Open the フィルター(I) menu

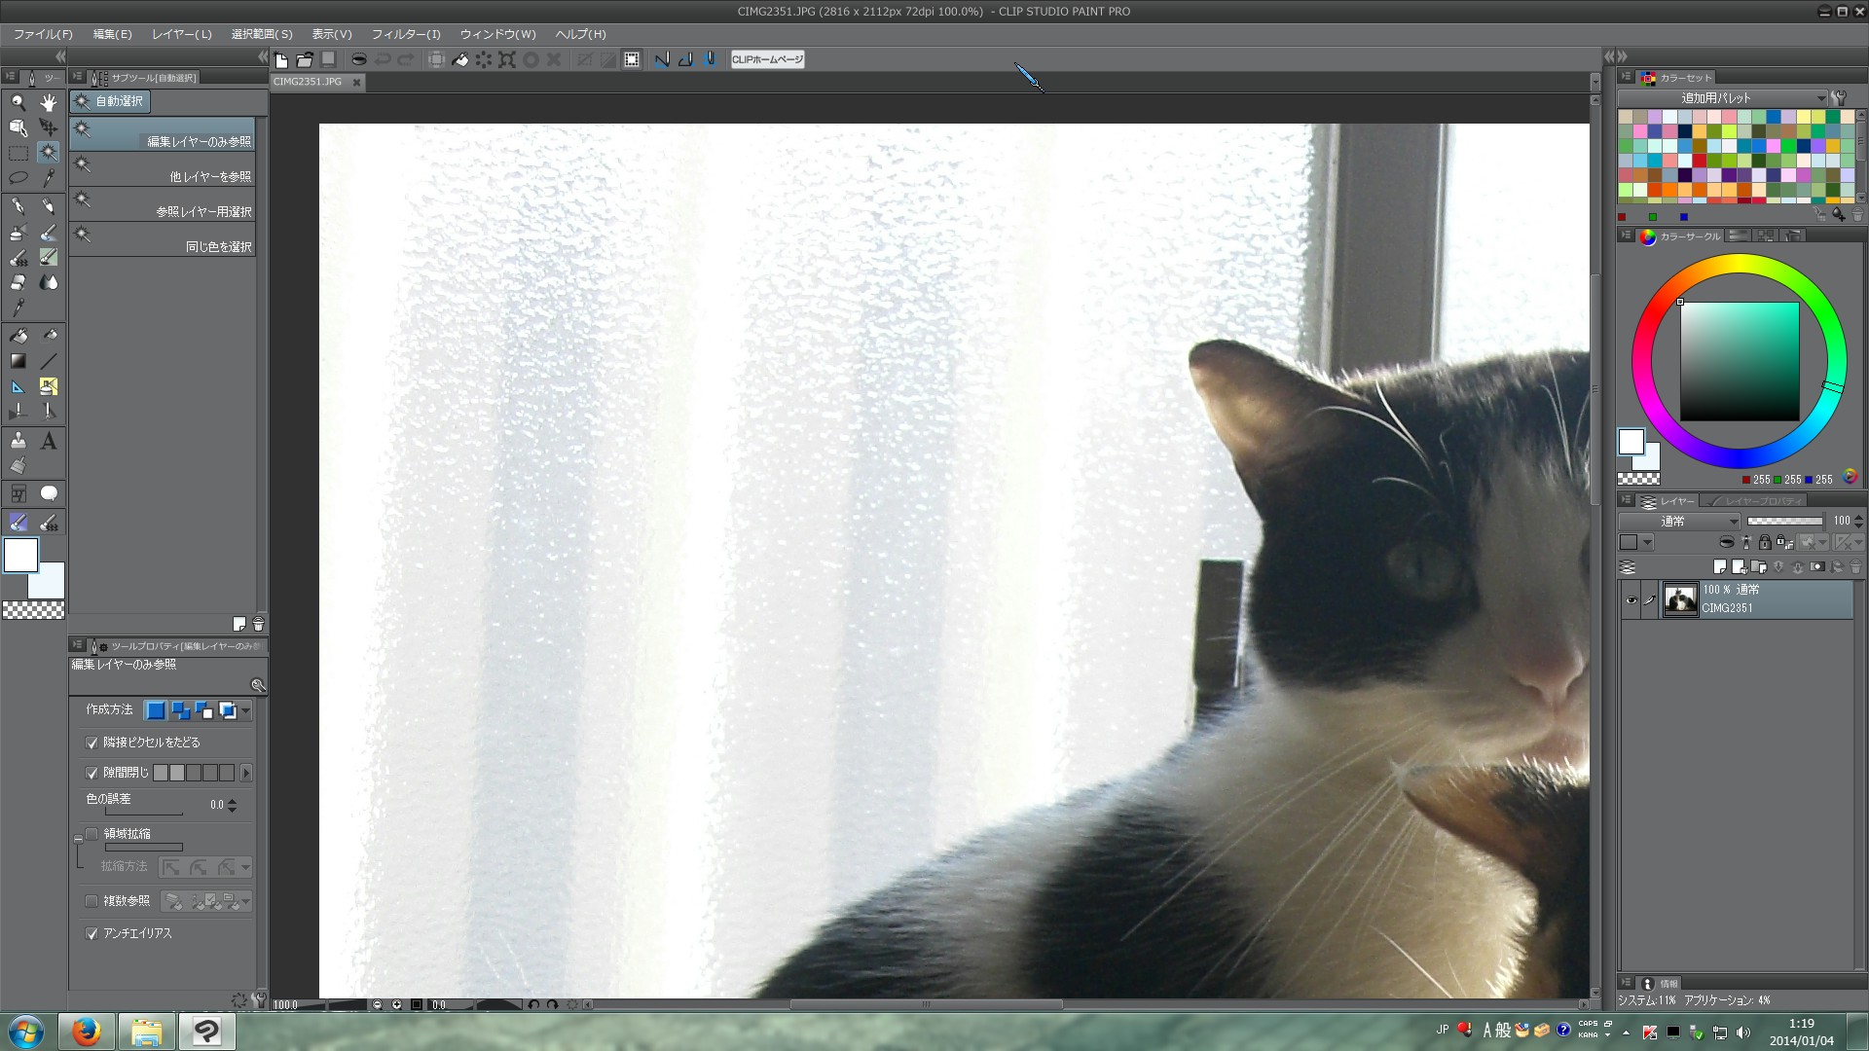(406, 34)
